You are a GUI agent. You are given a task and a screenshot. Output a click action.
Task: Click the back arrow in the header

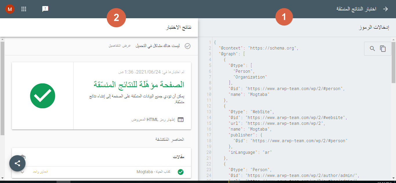[385, 9]
